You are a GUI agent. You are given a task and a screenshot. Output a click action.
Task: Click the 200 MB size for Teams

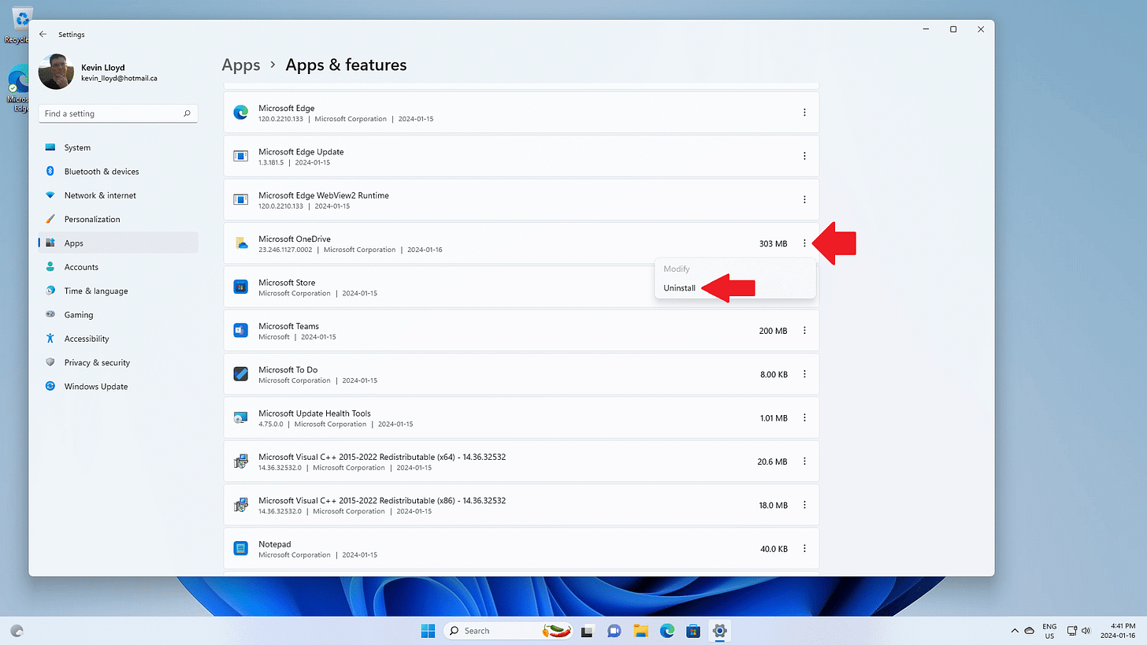coord(773,331)
